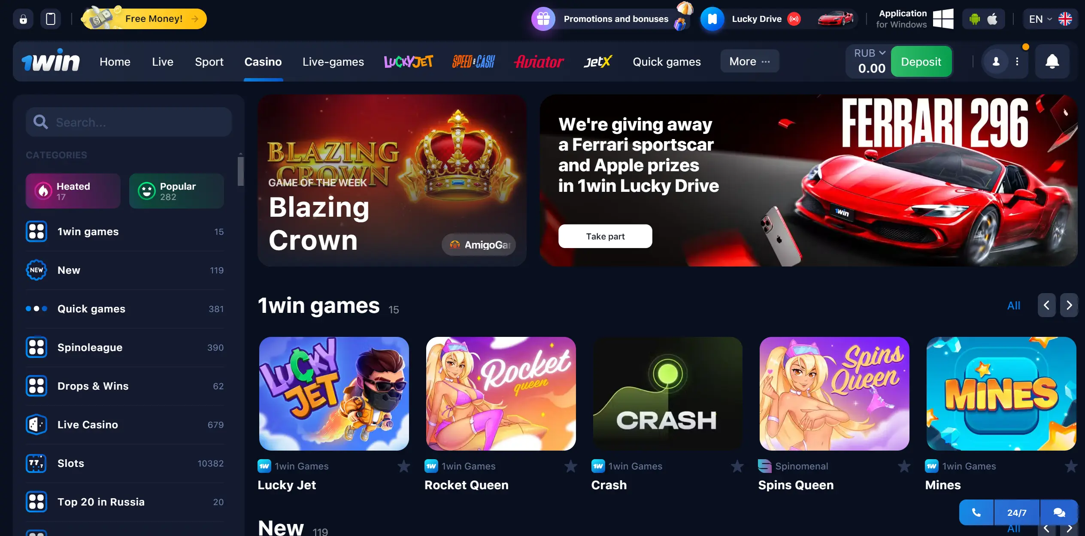Click the user profile avatar icon
Image resolution: width=1085 pixels, height=536 pixels.
point(996,62)
